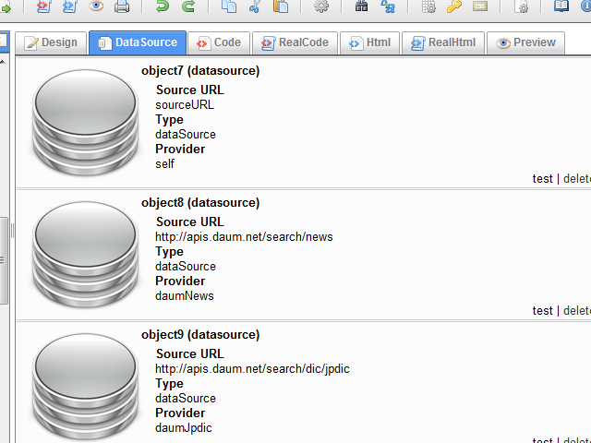Go to the Preview tab

coord(525,42)
